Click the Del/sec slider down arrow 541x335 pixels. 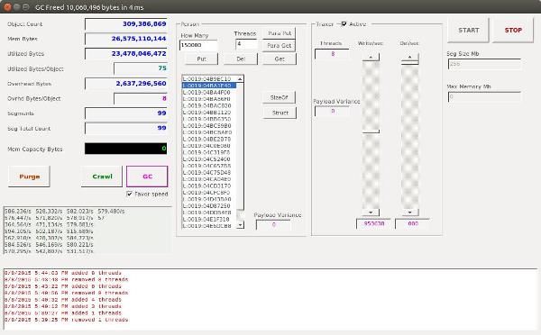pyautogui.click(x=409, y=213)
